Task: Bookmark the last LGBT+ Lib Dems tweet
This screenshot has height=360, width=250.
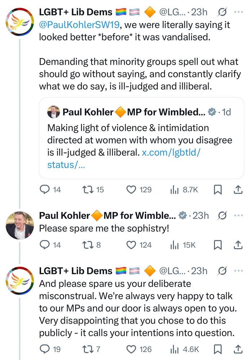Action: point(218,349)
